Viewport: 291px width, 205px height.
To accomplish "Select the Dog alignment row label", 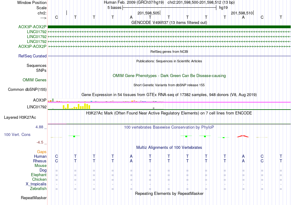I will [43, 170].
